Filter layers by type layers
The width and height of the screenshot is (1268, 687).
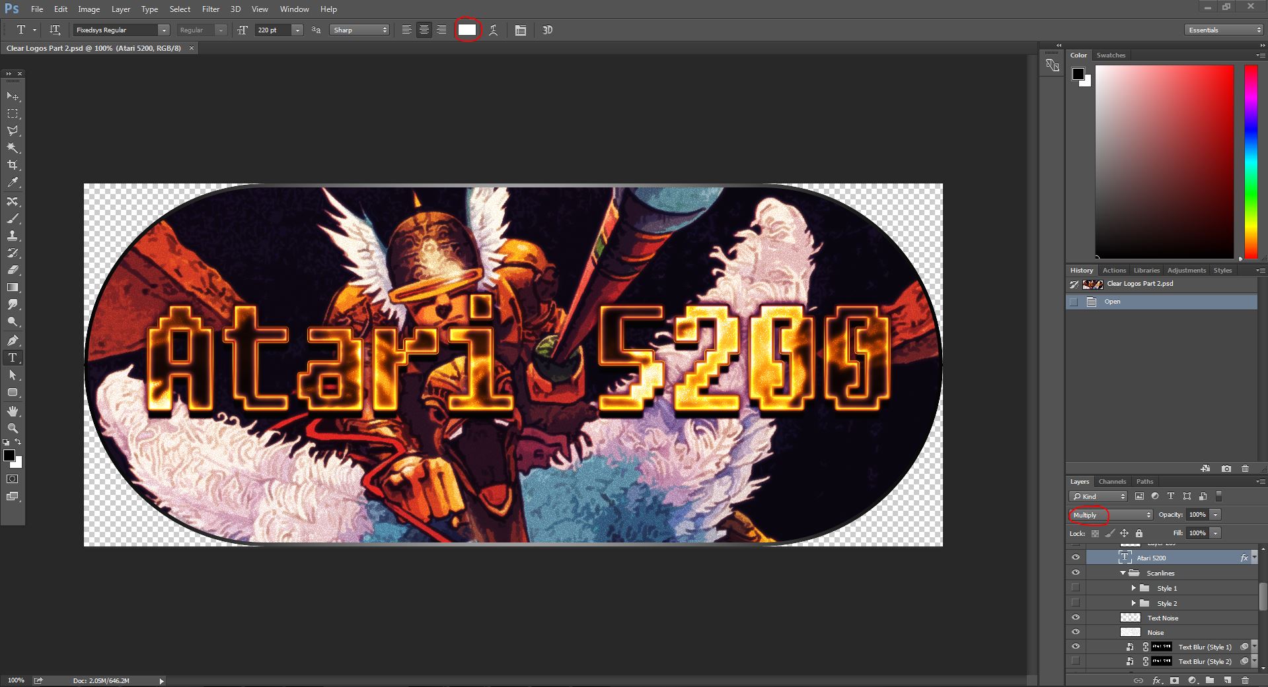pyautogui.click(x=1171, y=496)
